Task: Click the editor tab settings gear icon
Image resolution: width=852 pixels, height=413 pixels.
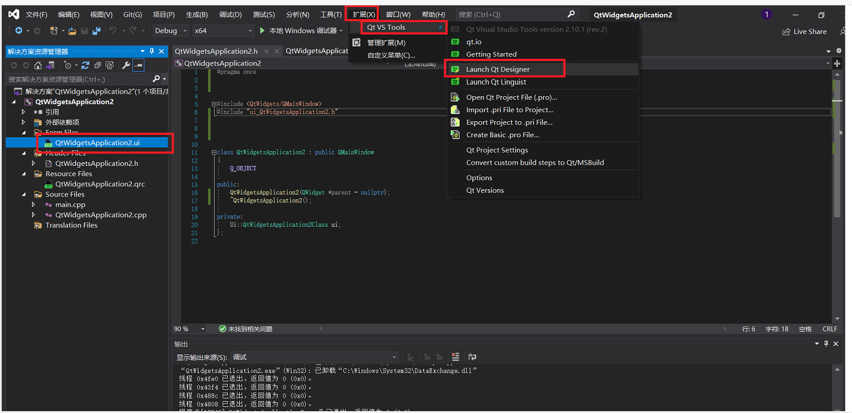Action: [839, 51]
